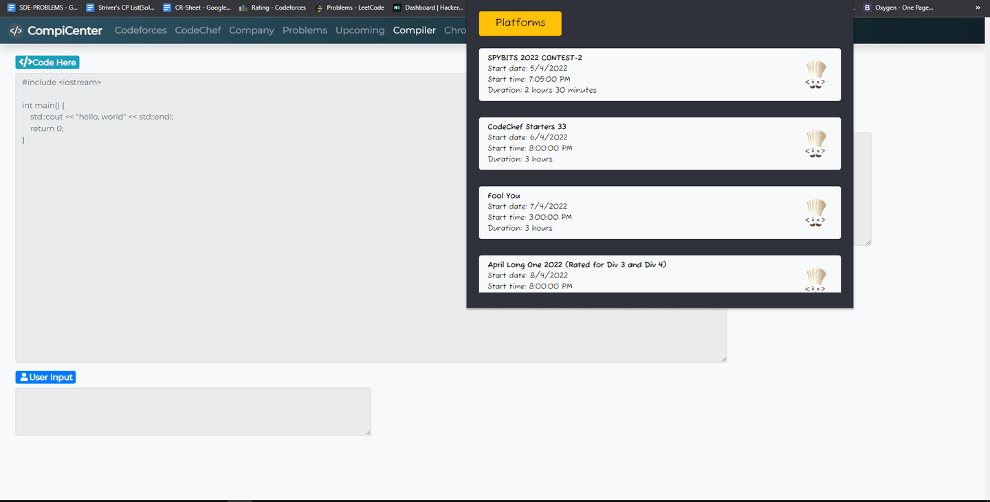Click the CodeChef logo on April Long One 2022 card
The image size is (990, 502).
click(815, 279)
